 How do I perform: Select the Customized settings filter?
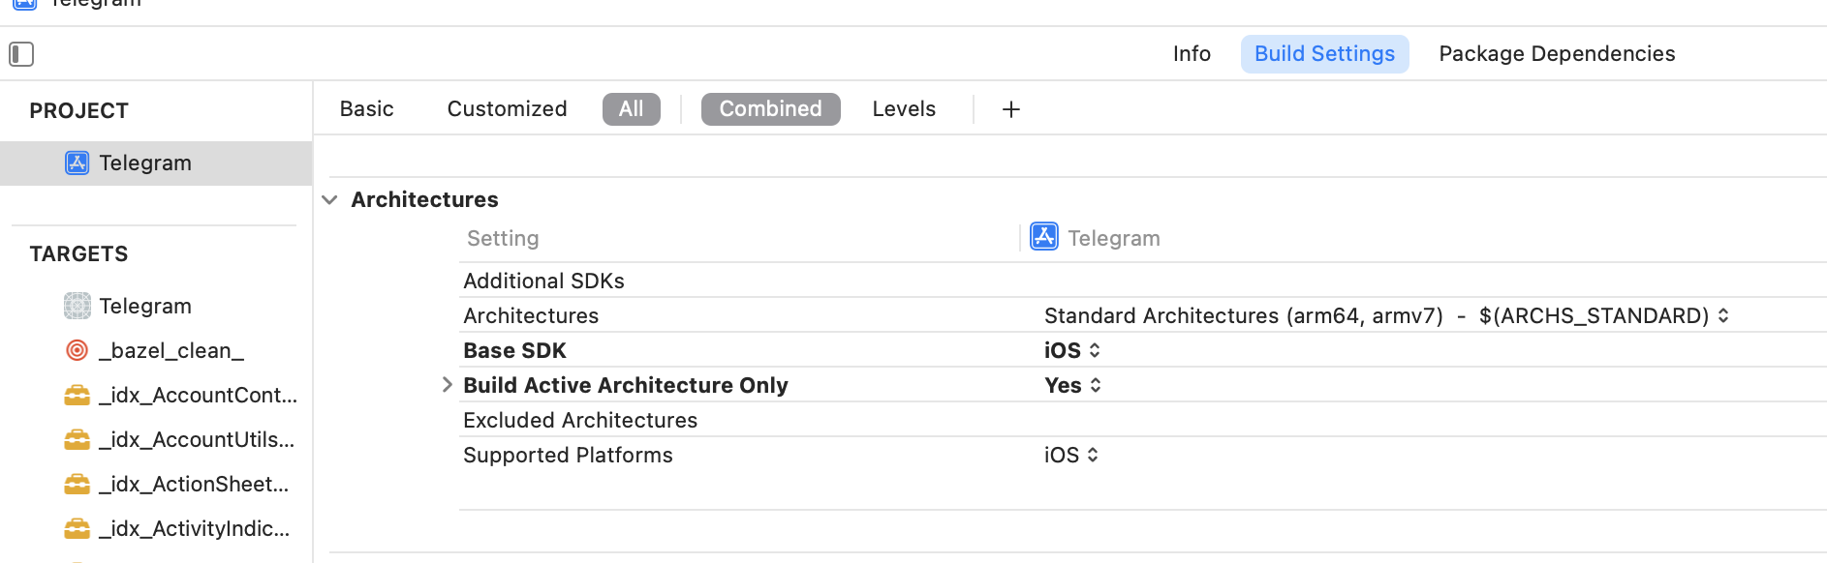[507, 108]
